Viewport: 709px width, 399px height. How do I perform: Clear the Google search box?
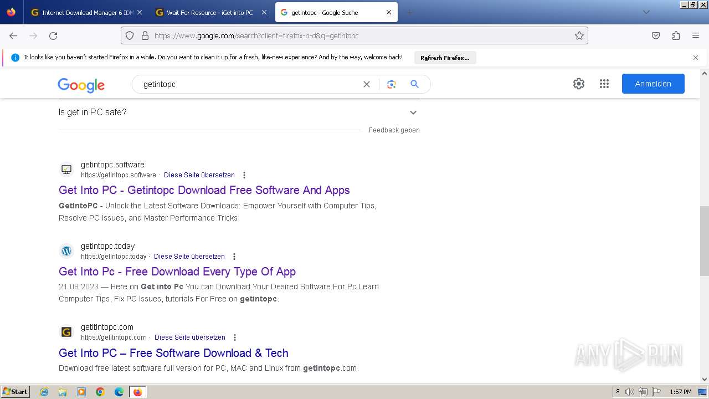point(367,84)
